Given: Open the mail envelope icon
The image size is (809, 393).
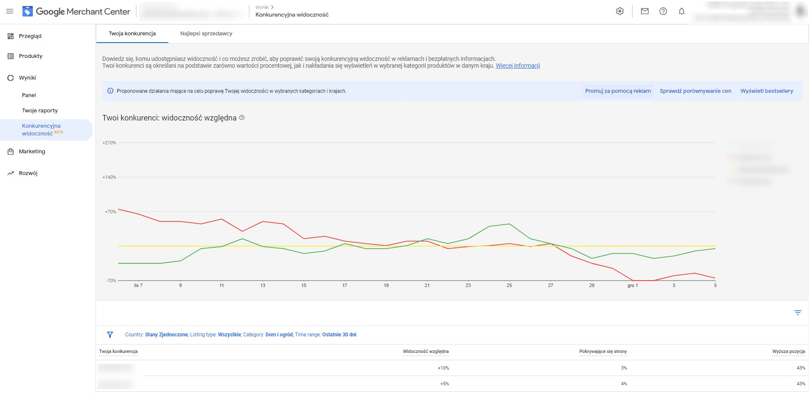Looking at the screenshot, I should click(x=644, y=11).
